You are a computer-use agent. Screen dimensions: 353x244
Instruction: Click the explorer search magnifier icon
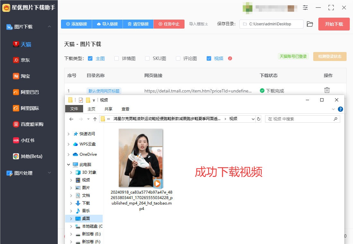[335, 119]
